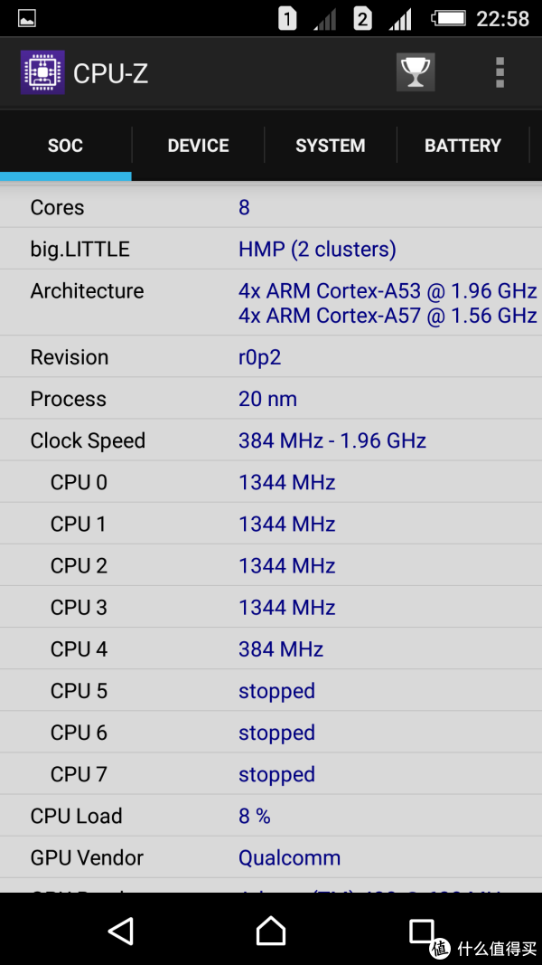Select the big.LITTLE HMP row
The image size is (542, 965).
coord(271,249)
